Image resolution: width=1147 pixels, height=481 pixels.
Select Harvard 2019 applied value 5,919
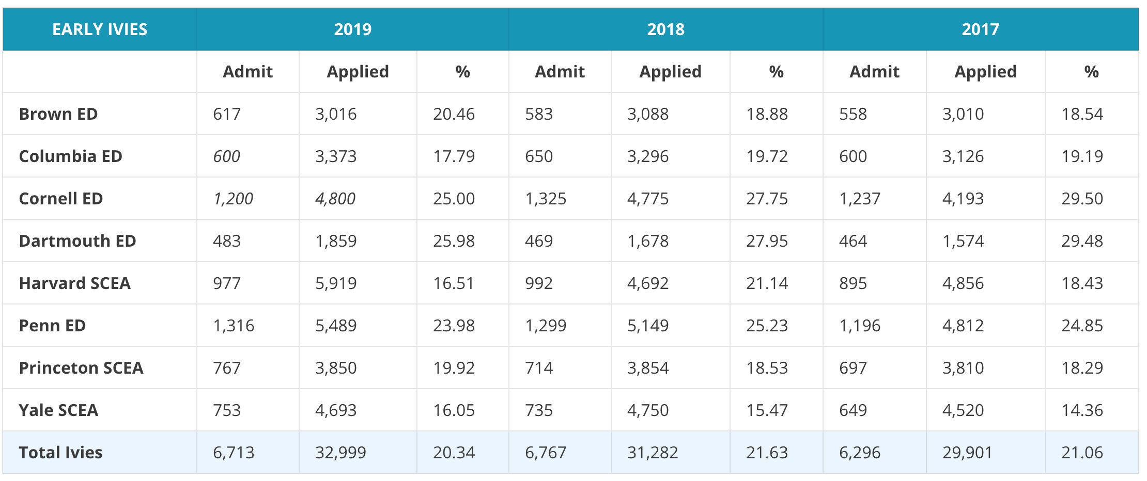[x=336, y=283]
